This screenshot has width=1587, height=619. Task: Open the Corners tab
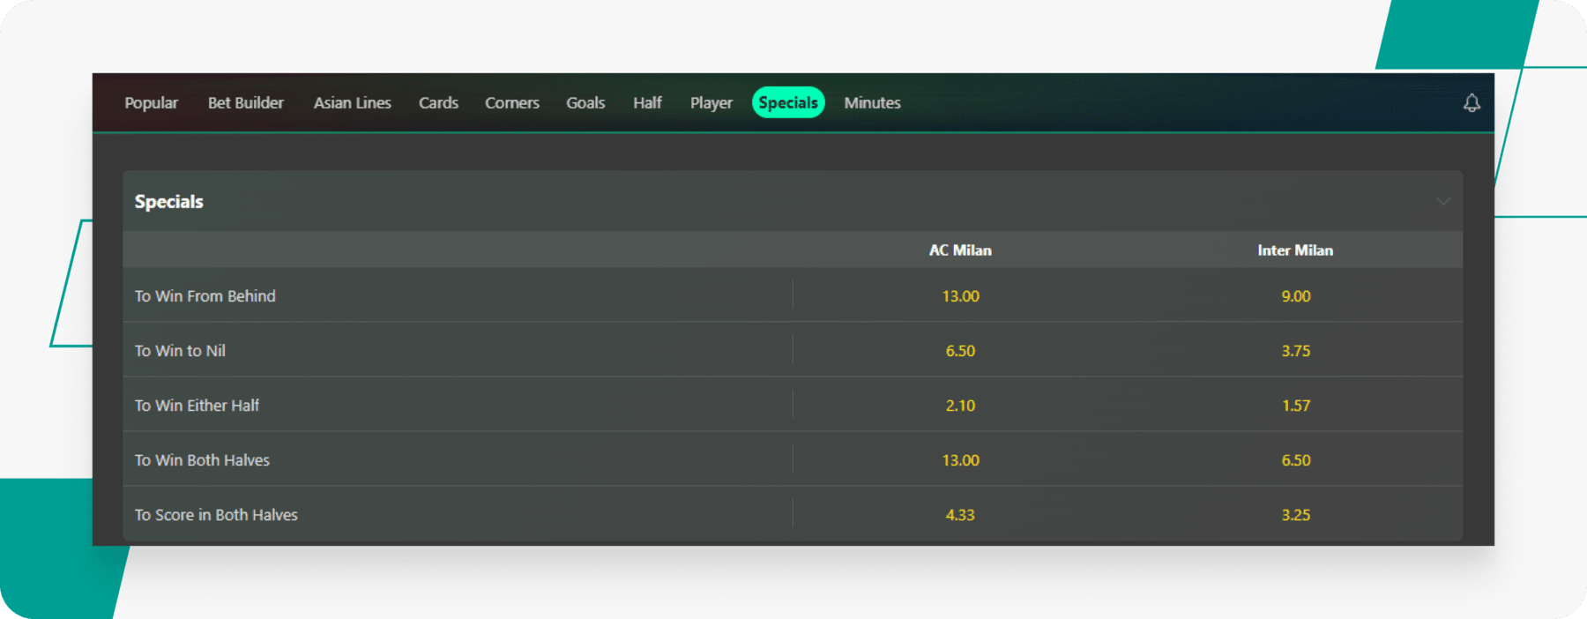[x=512, y=103]
